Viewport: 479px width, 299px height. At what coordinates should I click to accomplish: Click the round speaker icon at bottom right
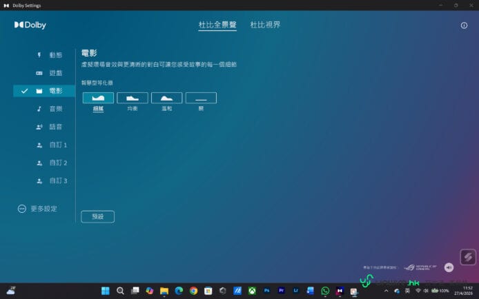click(449, 267)
